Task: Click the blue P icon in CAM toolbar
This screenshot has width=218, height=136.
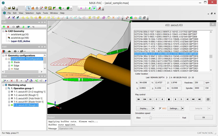Action: coord(46,81)
